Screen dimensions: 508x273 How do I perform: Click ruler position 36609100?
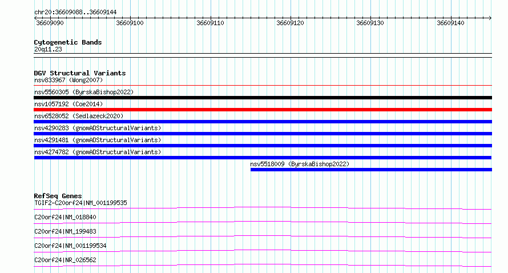click(x=130, y=23)
